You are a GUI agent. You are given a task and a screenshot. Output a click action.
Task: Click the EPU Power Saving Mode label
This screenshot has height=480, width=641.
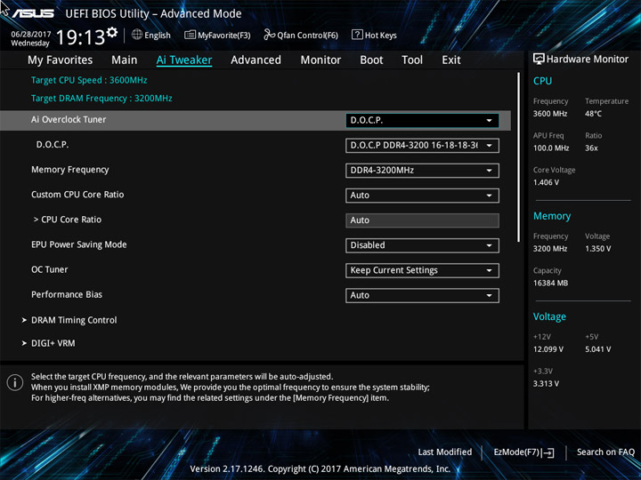click(79, 244)
